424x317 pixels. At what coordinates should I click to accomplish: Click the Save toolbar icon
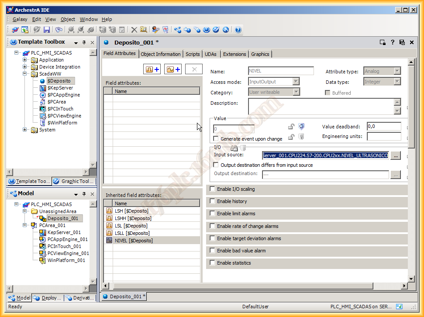(47, 30)
